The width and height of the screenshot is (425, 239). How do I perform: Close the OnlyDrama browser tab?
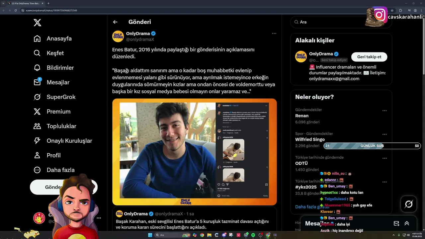42,3
